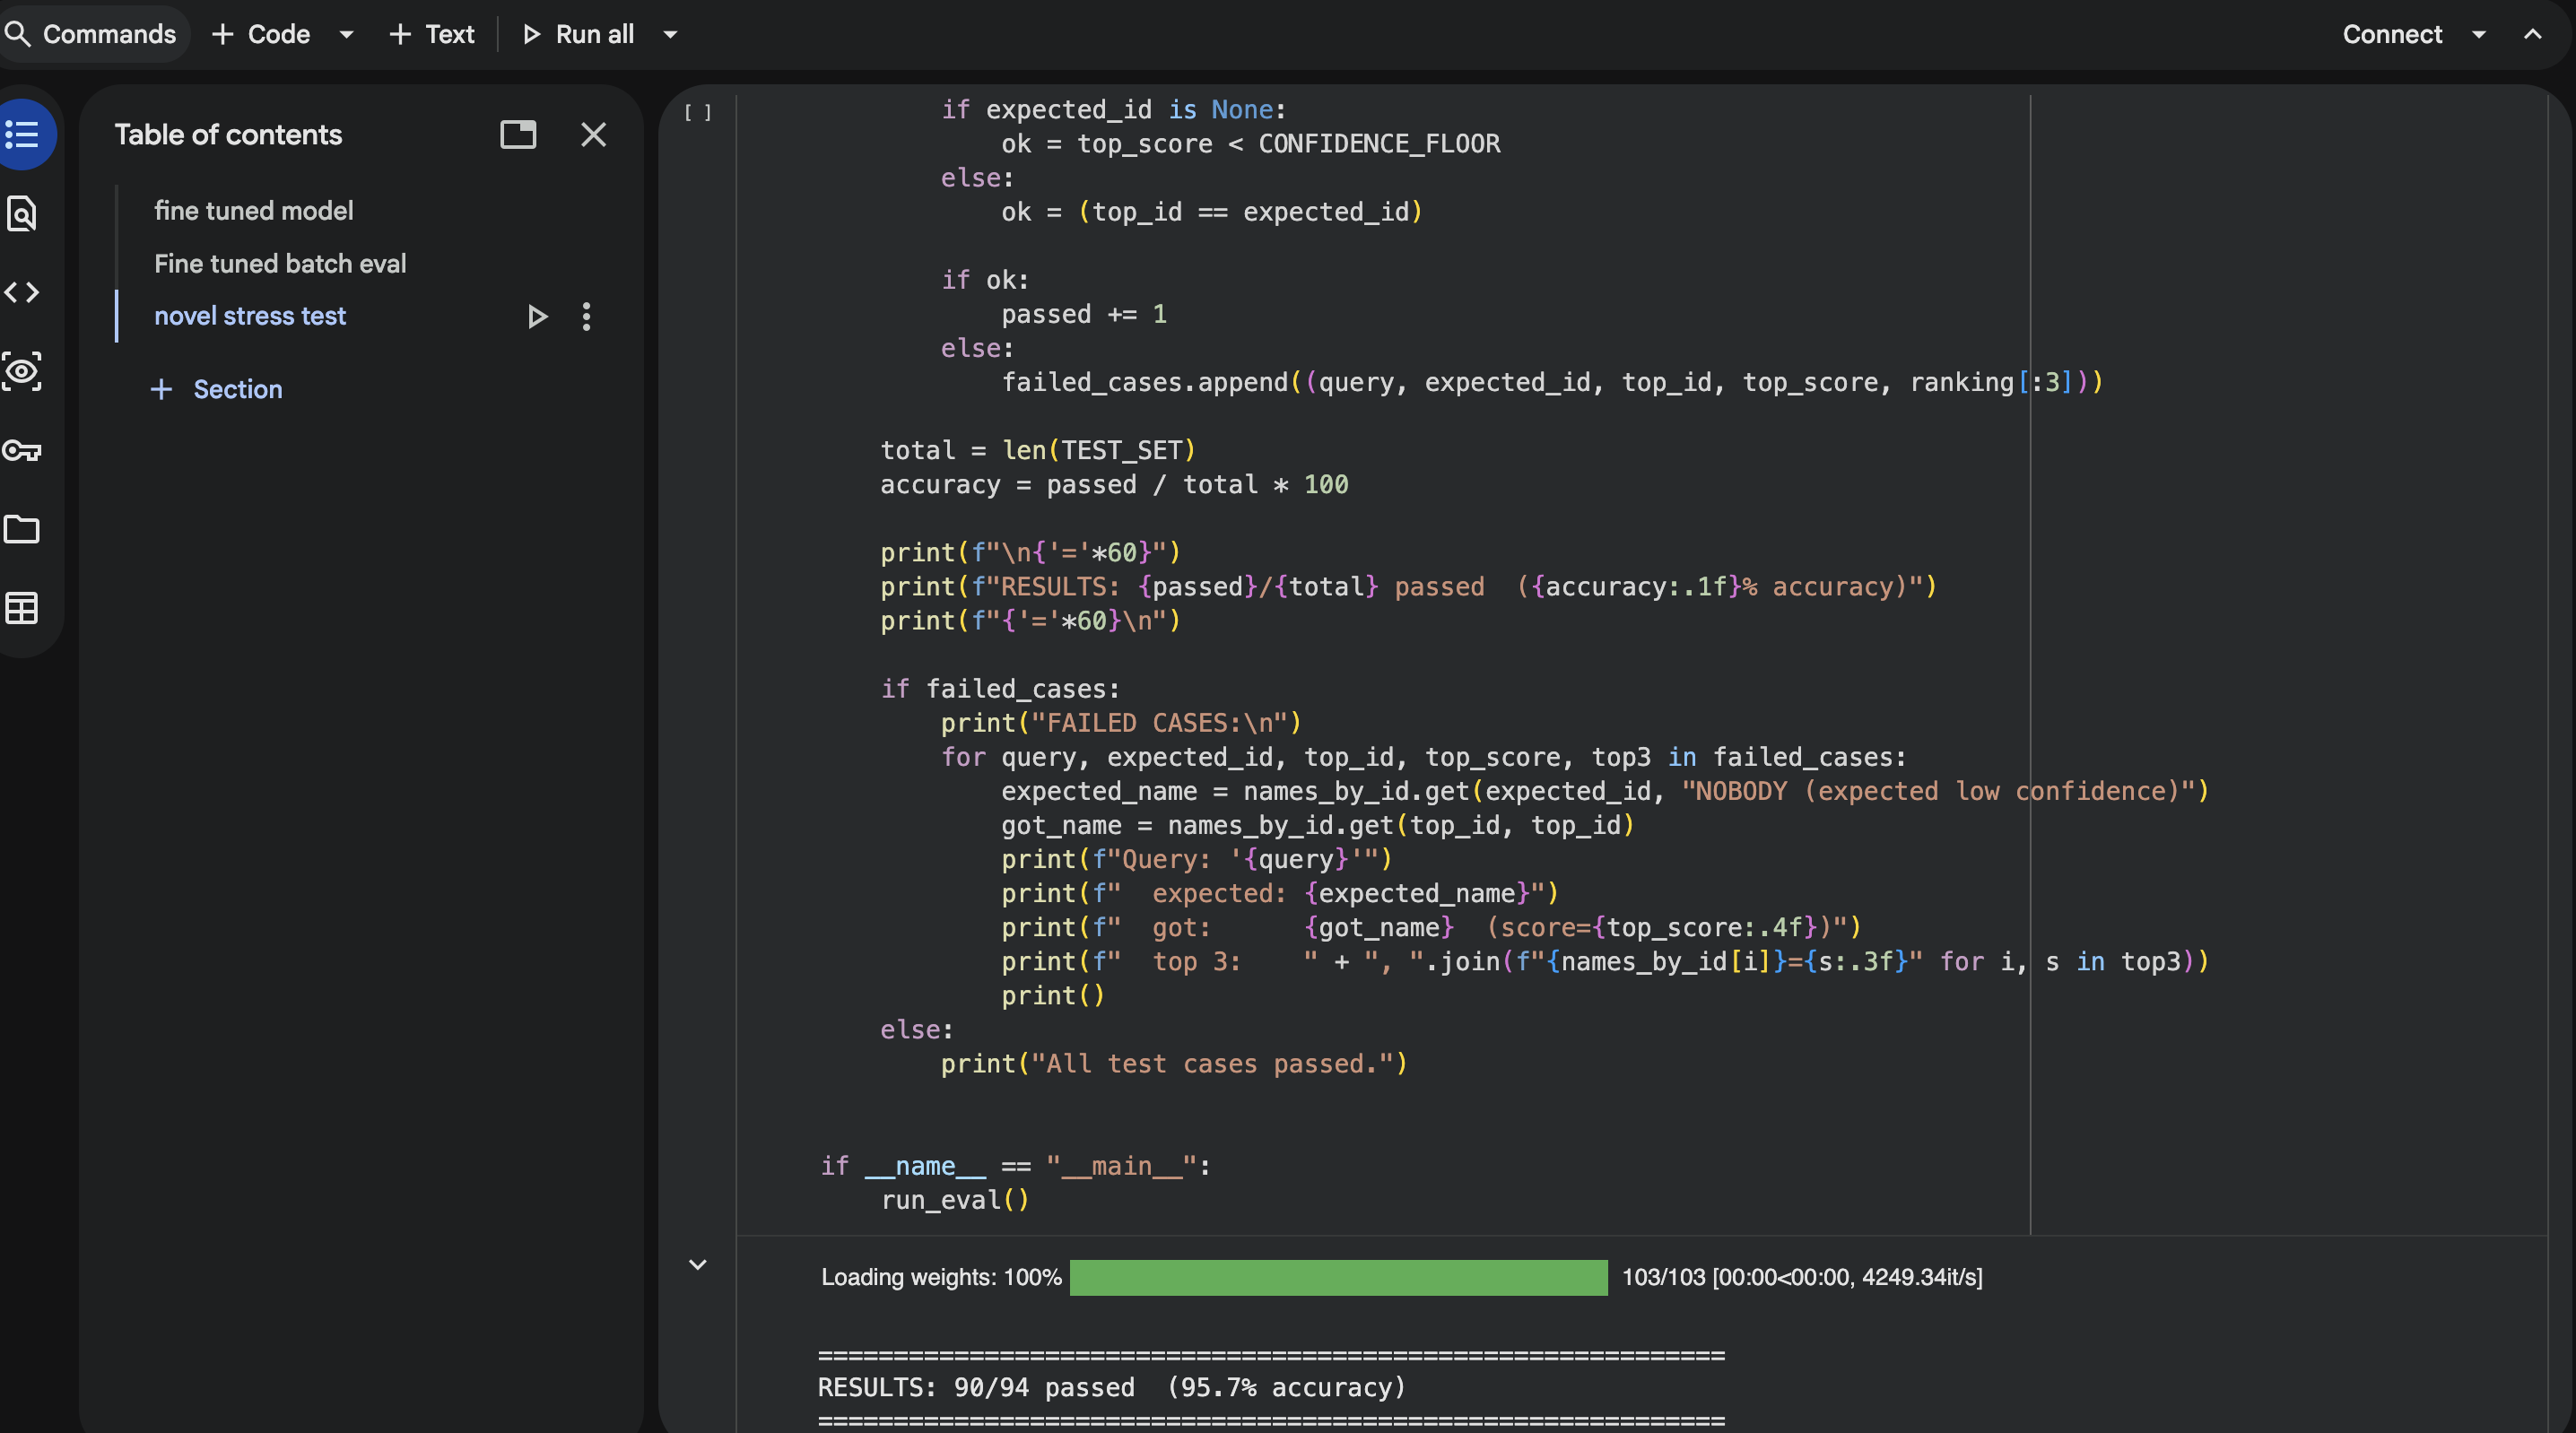Jump to the 'Fine tuned batch eval' section

[280, 264]
